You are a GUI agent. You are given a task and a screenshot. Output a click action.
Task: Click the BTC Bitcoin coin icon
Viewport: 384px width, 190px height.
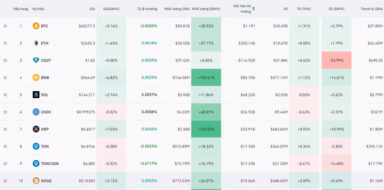[x=36, y=26]
